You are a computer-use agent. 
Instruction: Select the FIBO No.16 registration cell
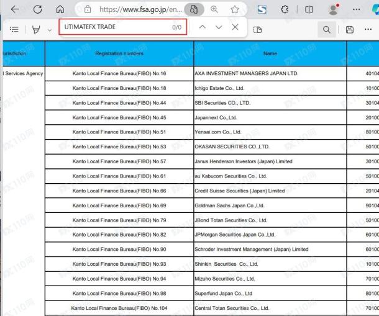coord(119,73)
